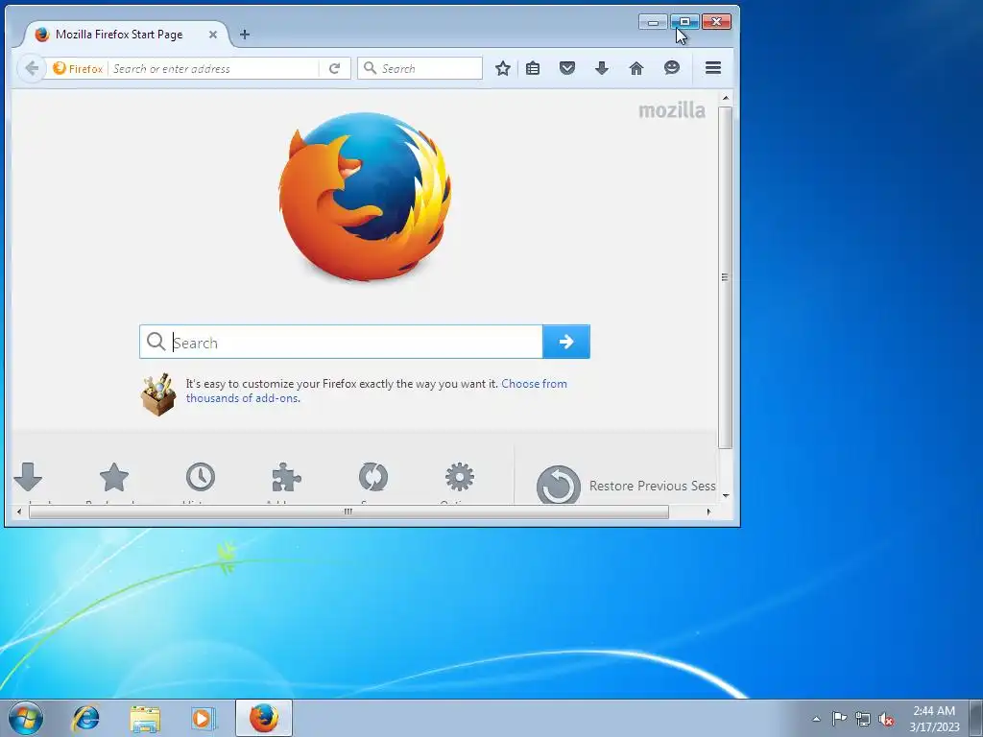The width and height of the screenshot is (983, 737).
Task: Click vertical scrollbar down arrow
Action: [726, 496]
